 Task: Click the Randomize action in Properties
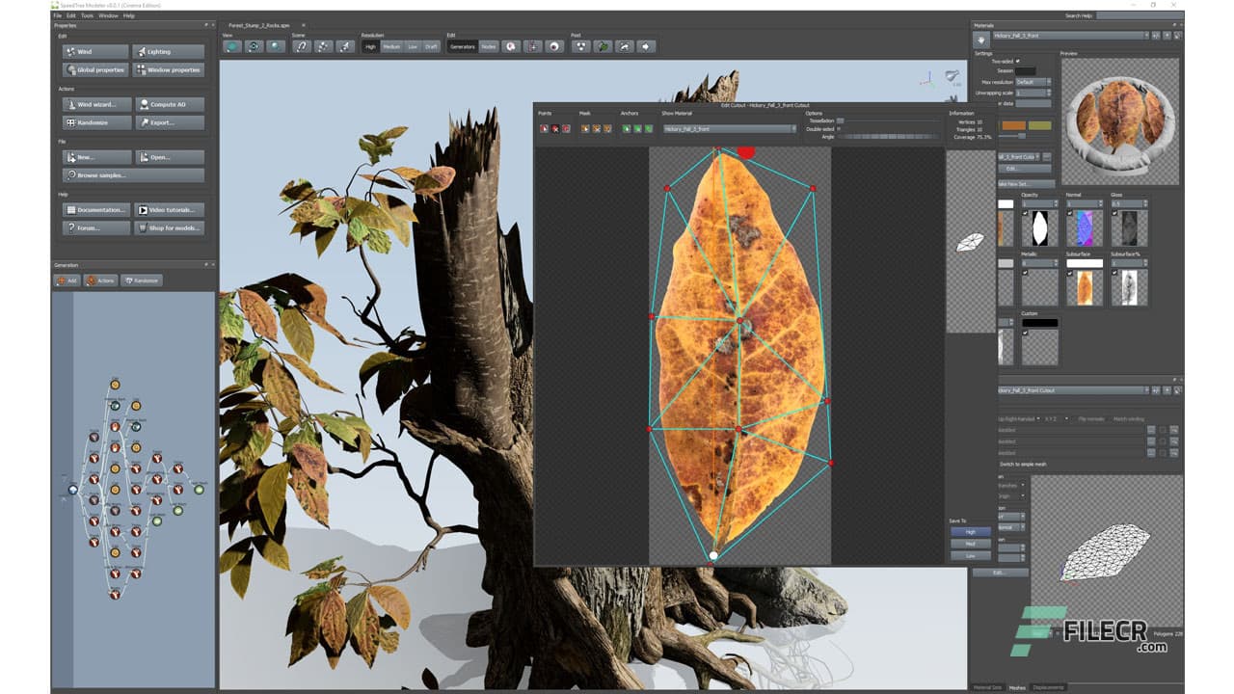[x=95, y=122]
